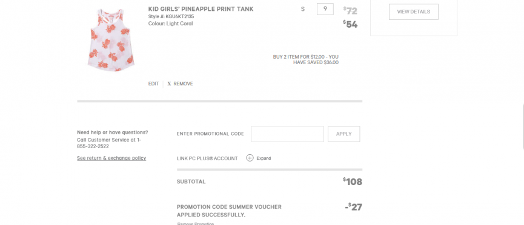Open the pineapple print tank product image
This screenshot has width=524, height=225.
(111, 40)
